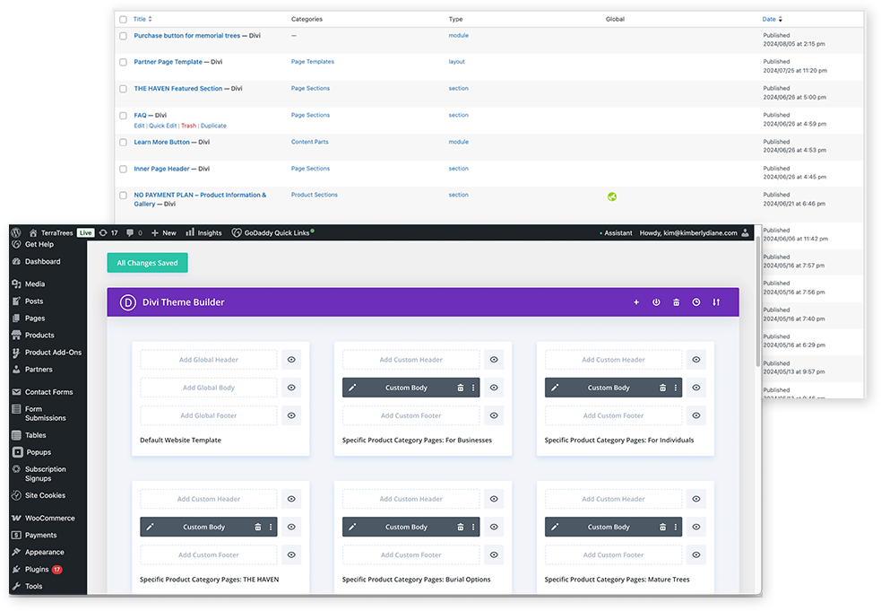Click the All Changes Saved button
Viewport: 881px width, 611px height.
point(147,263)
